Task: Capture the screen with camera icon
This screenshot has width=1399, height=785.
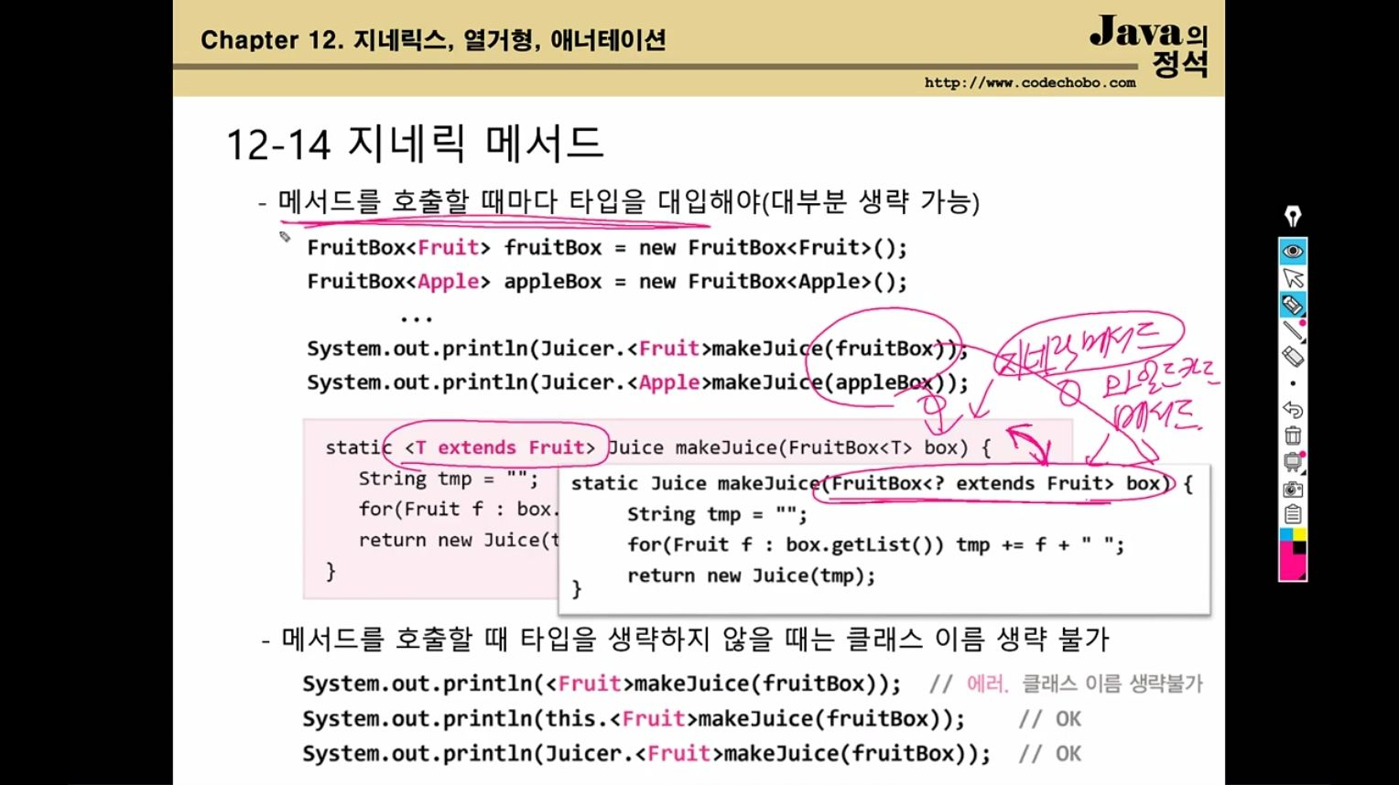Action: (1292, 489)
